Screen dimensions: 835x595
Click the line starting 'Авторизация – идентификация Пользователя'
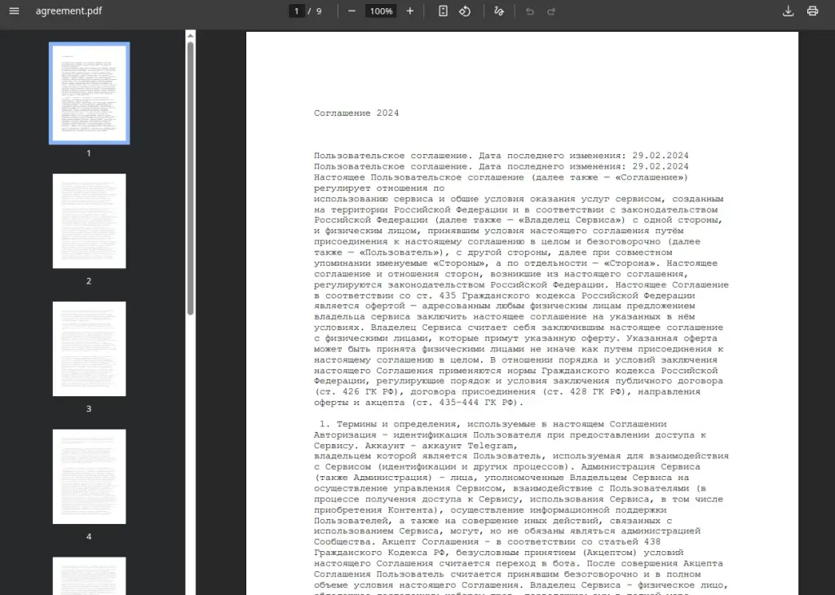point(510,434)
